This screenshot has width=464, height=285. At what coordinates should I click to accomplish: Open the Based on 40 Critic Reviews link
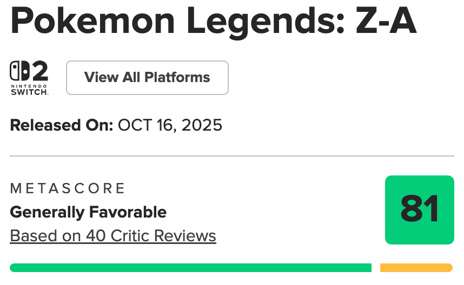coord(113,236)
